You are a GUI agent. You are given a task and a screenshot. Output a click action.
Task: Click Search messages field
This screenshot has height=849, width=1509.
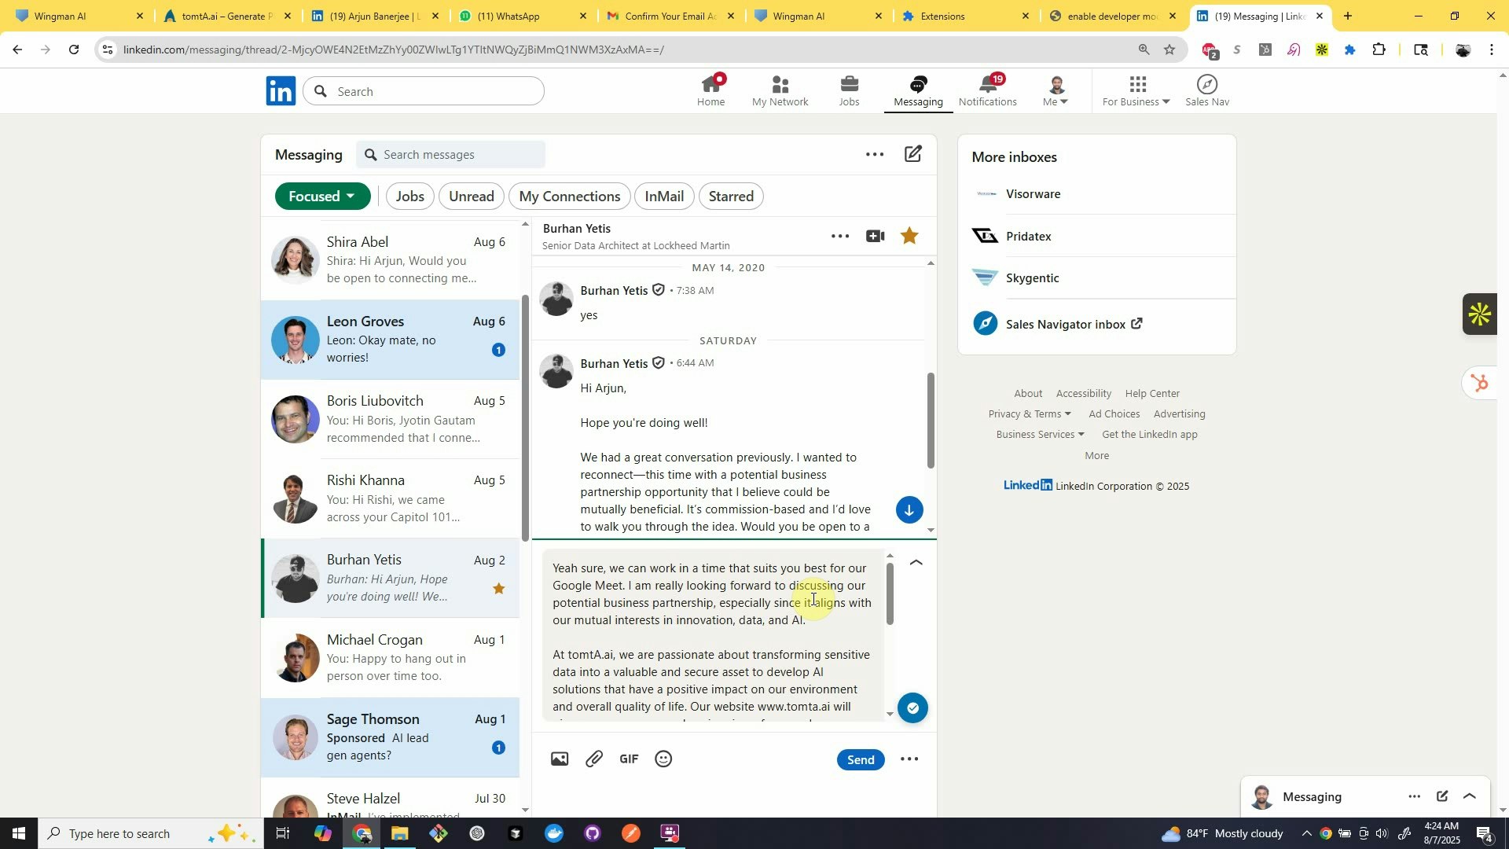click(x=451, y=155)
